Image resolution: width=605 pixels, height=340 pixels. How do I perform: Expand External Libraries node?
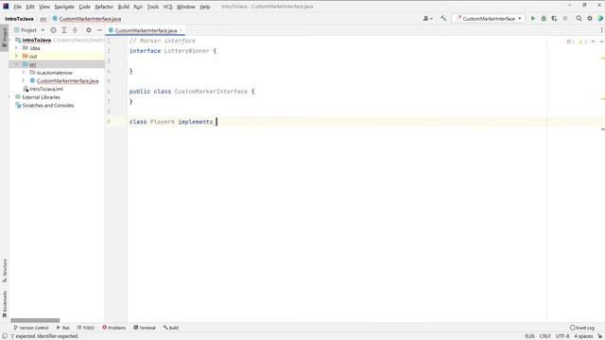click(x=9, y=96)
